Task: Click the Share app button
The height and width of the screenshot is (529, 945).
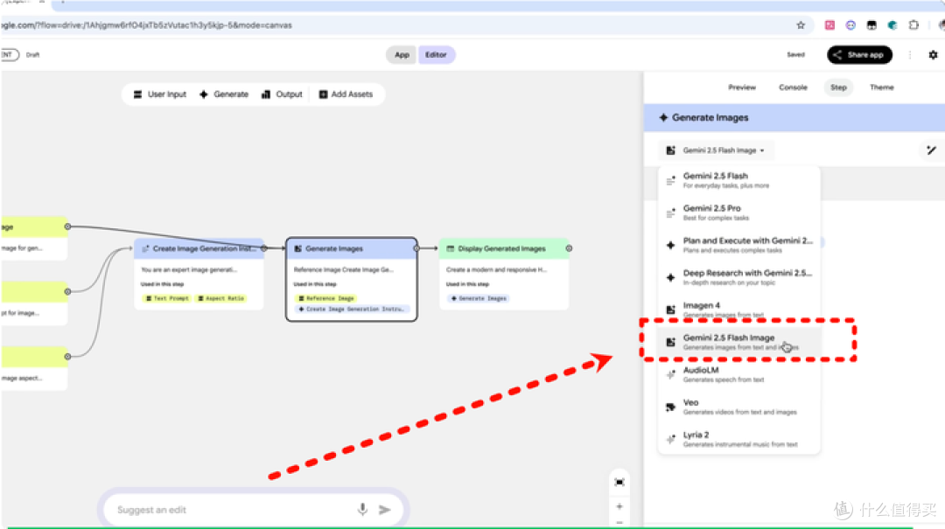Action: pos(859,55)
